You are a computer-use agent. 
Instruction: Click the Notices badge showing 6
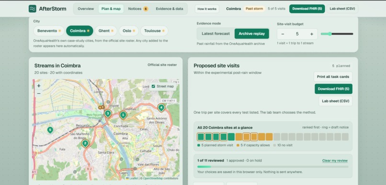point(146,9)
